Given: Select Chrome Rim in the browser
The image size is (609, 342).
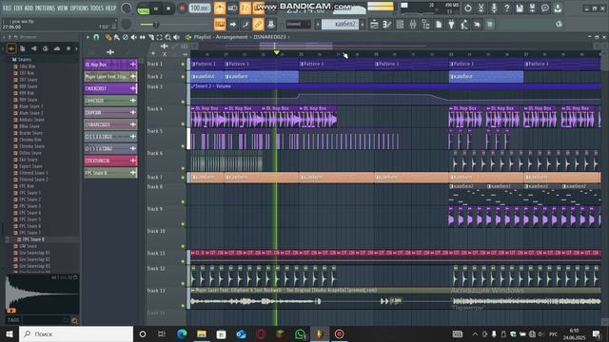Looking at the screenshot, I should 29,140.
